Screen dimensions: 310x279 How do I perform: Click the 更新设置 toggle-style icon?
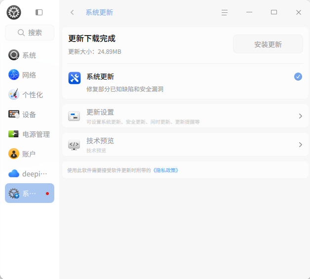[x=74, y=116]
